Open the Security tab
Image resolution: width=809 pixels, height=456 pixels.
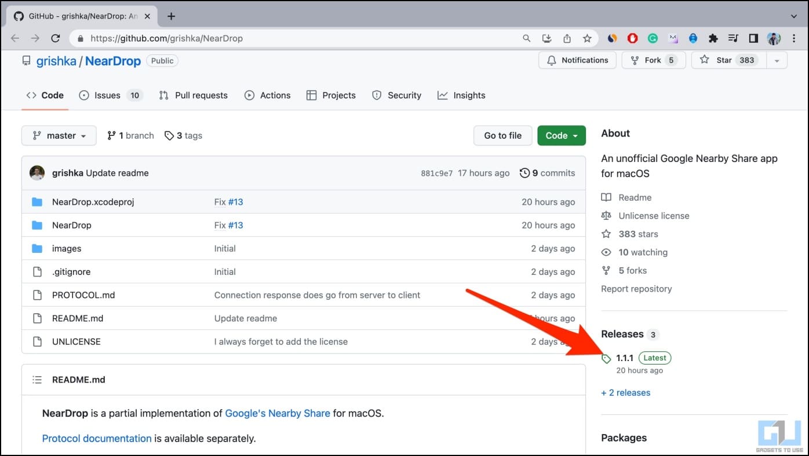[x=397, y=95]
